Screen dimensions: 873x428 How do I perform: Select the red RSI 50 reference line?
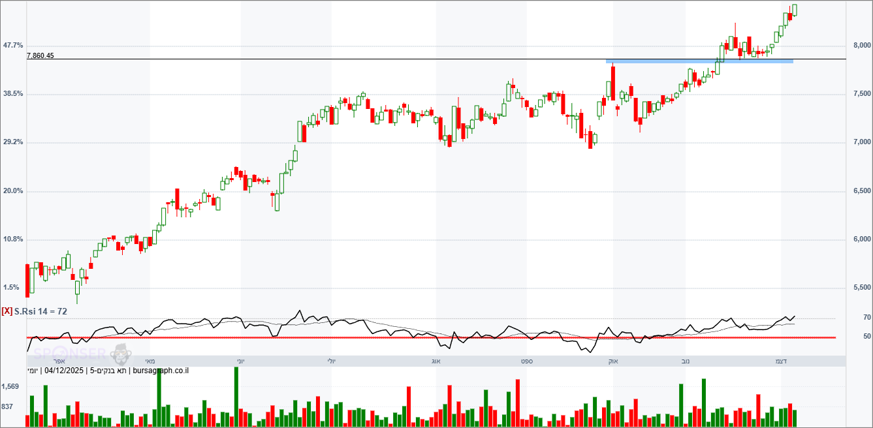431,337
